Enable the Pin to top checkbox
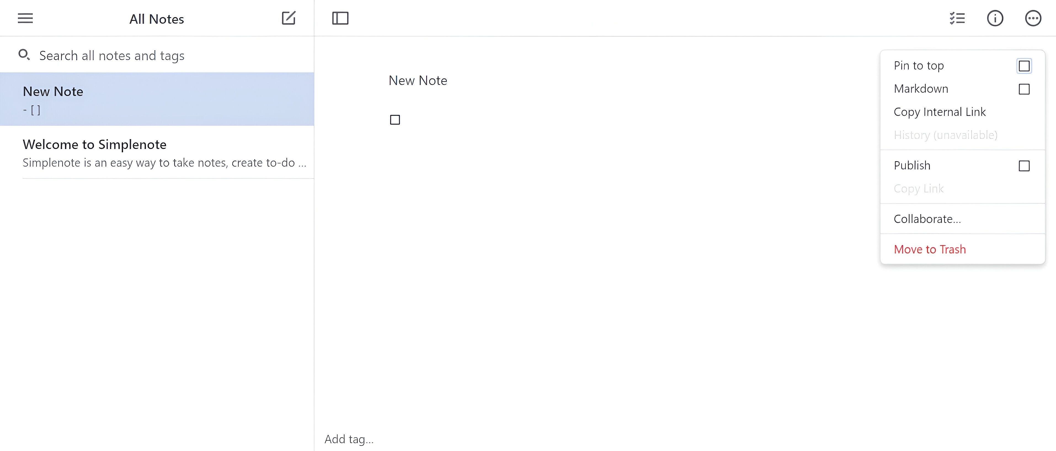Screen dimensions: 1056x451 (x=1024, y=66)
